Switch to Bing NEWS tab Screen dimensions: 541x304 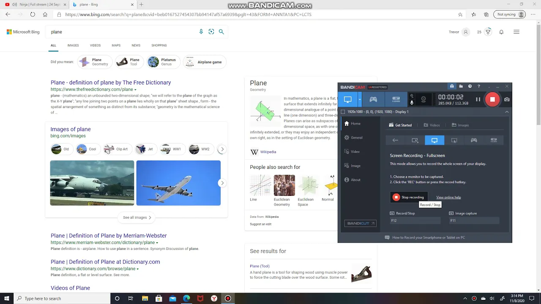point(136,45)
